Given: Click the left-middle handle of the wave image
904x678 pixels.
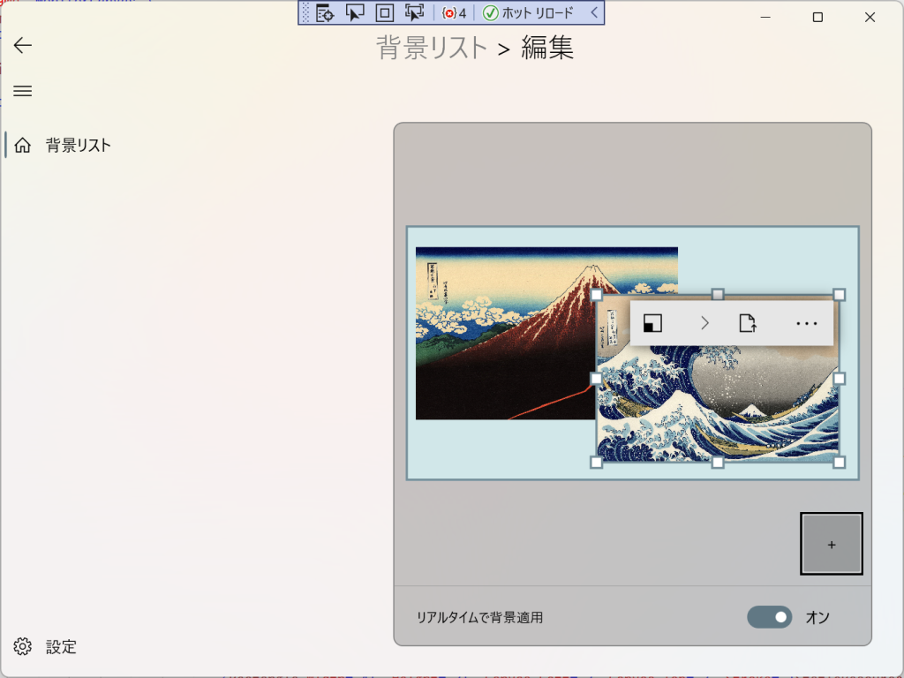Looking at the screenshot, I should (x=597, y=379).
